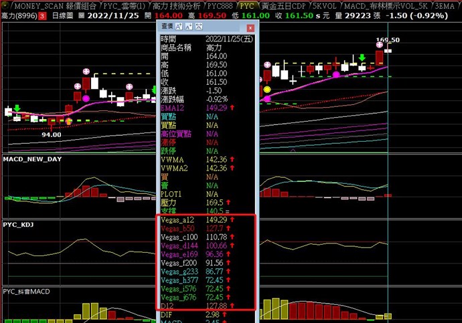The height and width of the screenshot is (323, 462).
Task: Close the 查價 quote panel
Action: pos(250,28)
